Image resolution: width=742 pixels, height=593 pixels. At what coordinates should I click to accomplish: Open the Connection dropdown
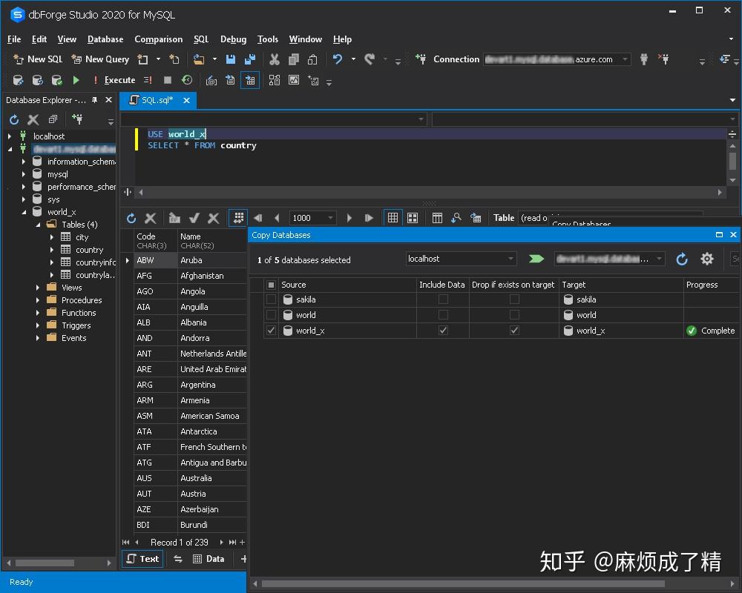(627, 59)
